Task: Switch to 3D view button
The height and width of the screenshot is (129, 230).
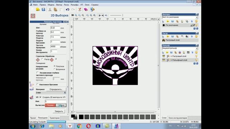Action: [73, 15]
